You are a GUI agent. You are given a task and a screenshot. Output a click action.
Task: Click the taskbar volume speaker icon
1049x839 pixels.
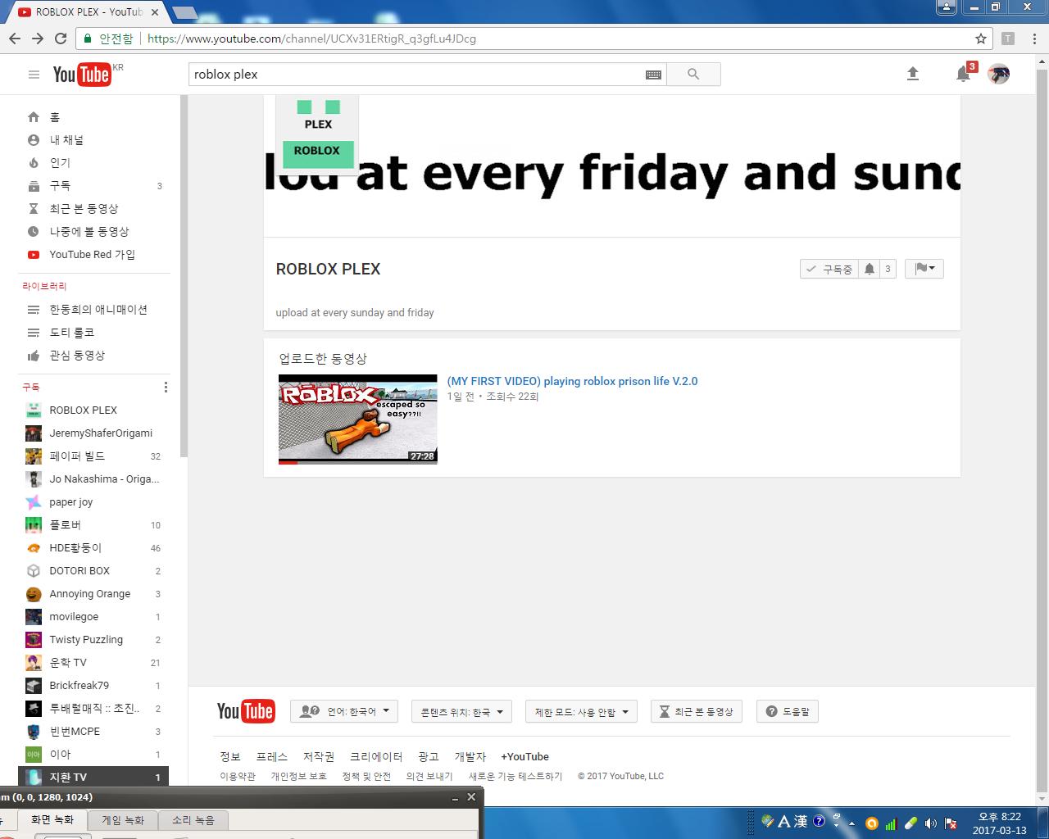point(931,823)
